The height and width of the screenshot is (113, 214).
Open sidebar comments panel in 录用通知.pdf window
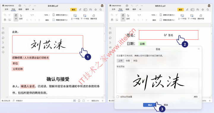coord(3,33)
